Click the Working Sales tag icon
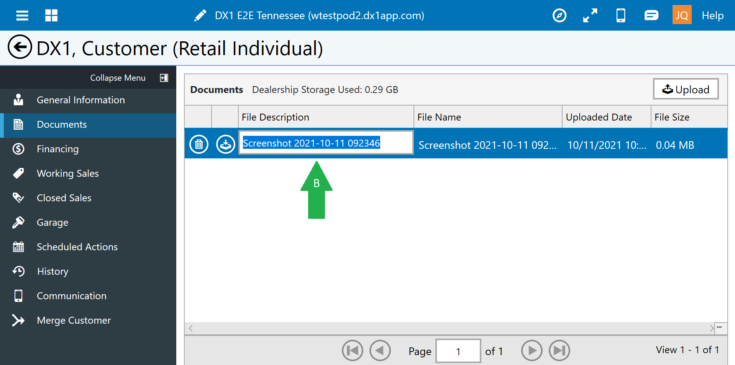735x365 pixels. [x=18, y=173]
